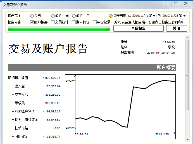Click the scrollbar down arrow
Image resolution: width=193 pixels, height=144 pixels.
(187, 140)
